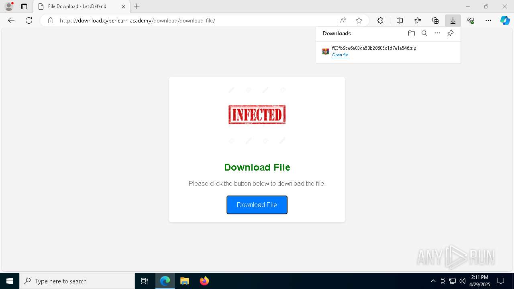The image size is (514, 289).
Task: Restore down the Edge window
Action: point(486,6)
